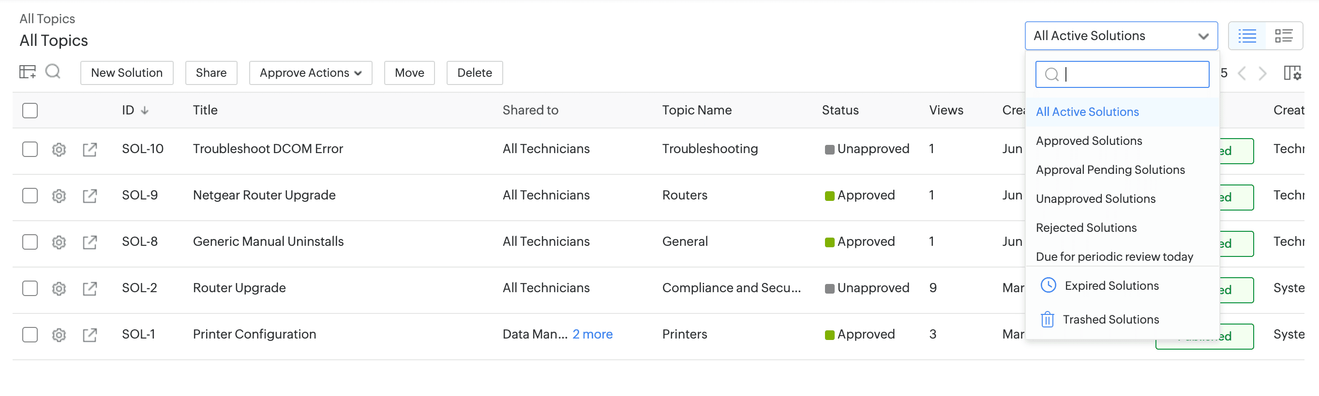1319x396 pixels.
Task: Select the Trashed Solutions option
Action: pos(1110,319)
